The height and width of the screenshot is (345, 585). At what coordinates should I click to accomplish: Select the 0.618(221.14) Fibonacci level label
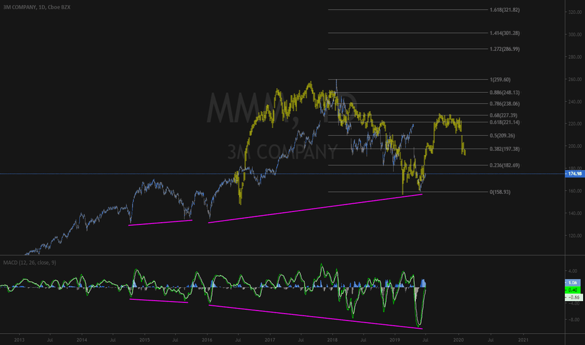(x=505, y=122)
